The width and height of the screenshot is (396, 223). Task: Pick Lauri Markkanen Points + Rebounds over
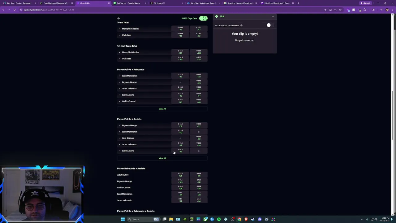pos(180,76)
